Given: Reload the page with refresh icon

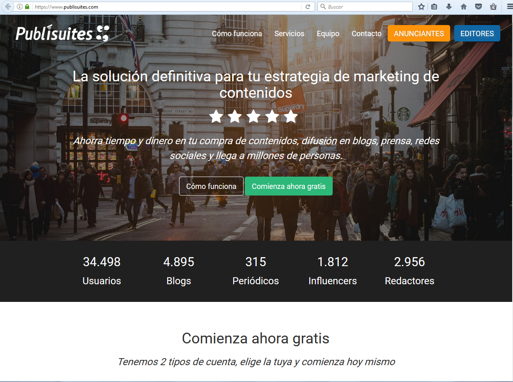Looking at the screenshot, I should point(308,7).
